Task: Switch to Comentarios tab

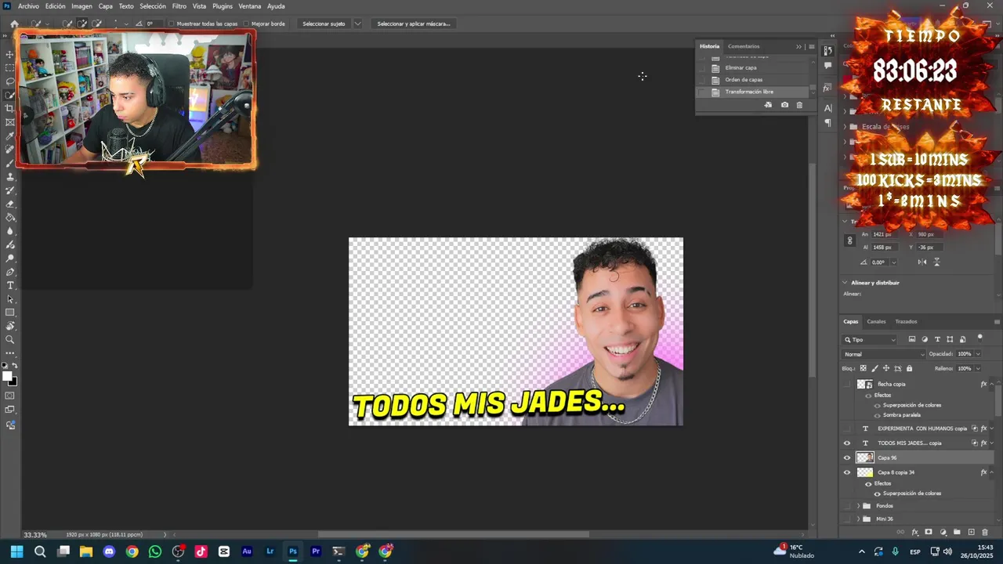Action: (x=744, y=46)
